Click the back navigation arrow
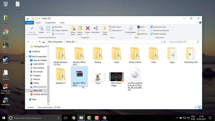215x121 pixels. pyautogui.click(x=28, y=42)
